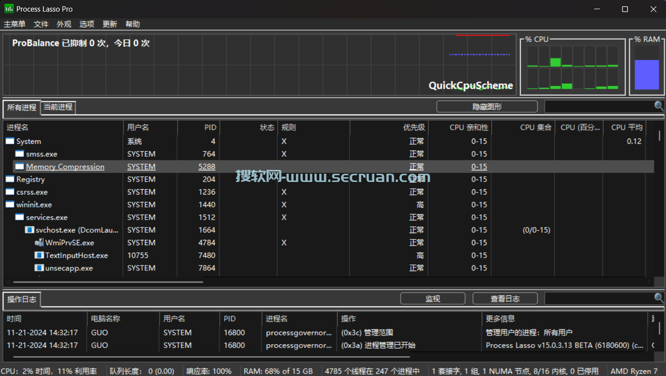Viewport: 666px width, 376px height.
Task: Click the 查看日志 button
Action: (505, 299)
